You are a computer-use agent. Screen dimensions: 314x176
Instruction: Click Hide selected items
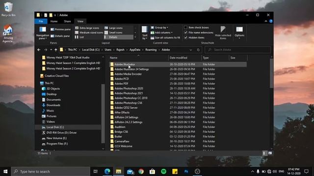(x=223, y=33)
